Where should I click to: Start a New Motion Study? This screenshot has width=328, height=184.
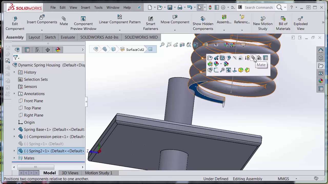point(263,24)
